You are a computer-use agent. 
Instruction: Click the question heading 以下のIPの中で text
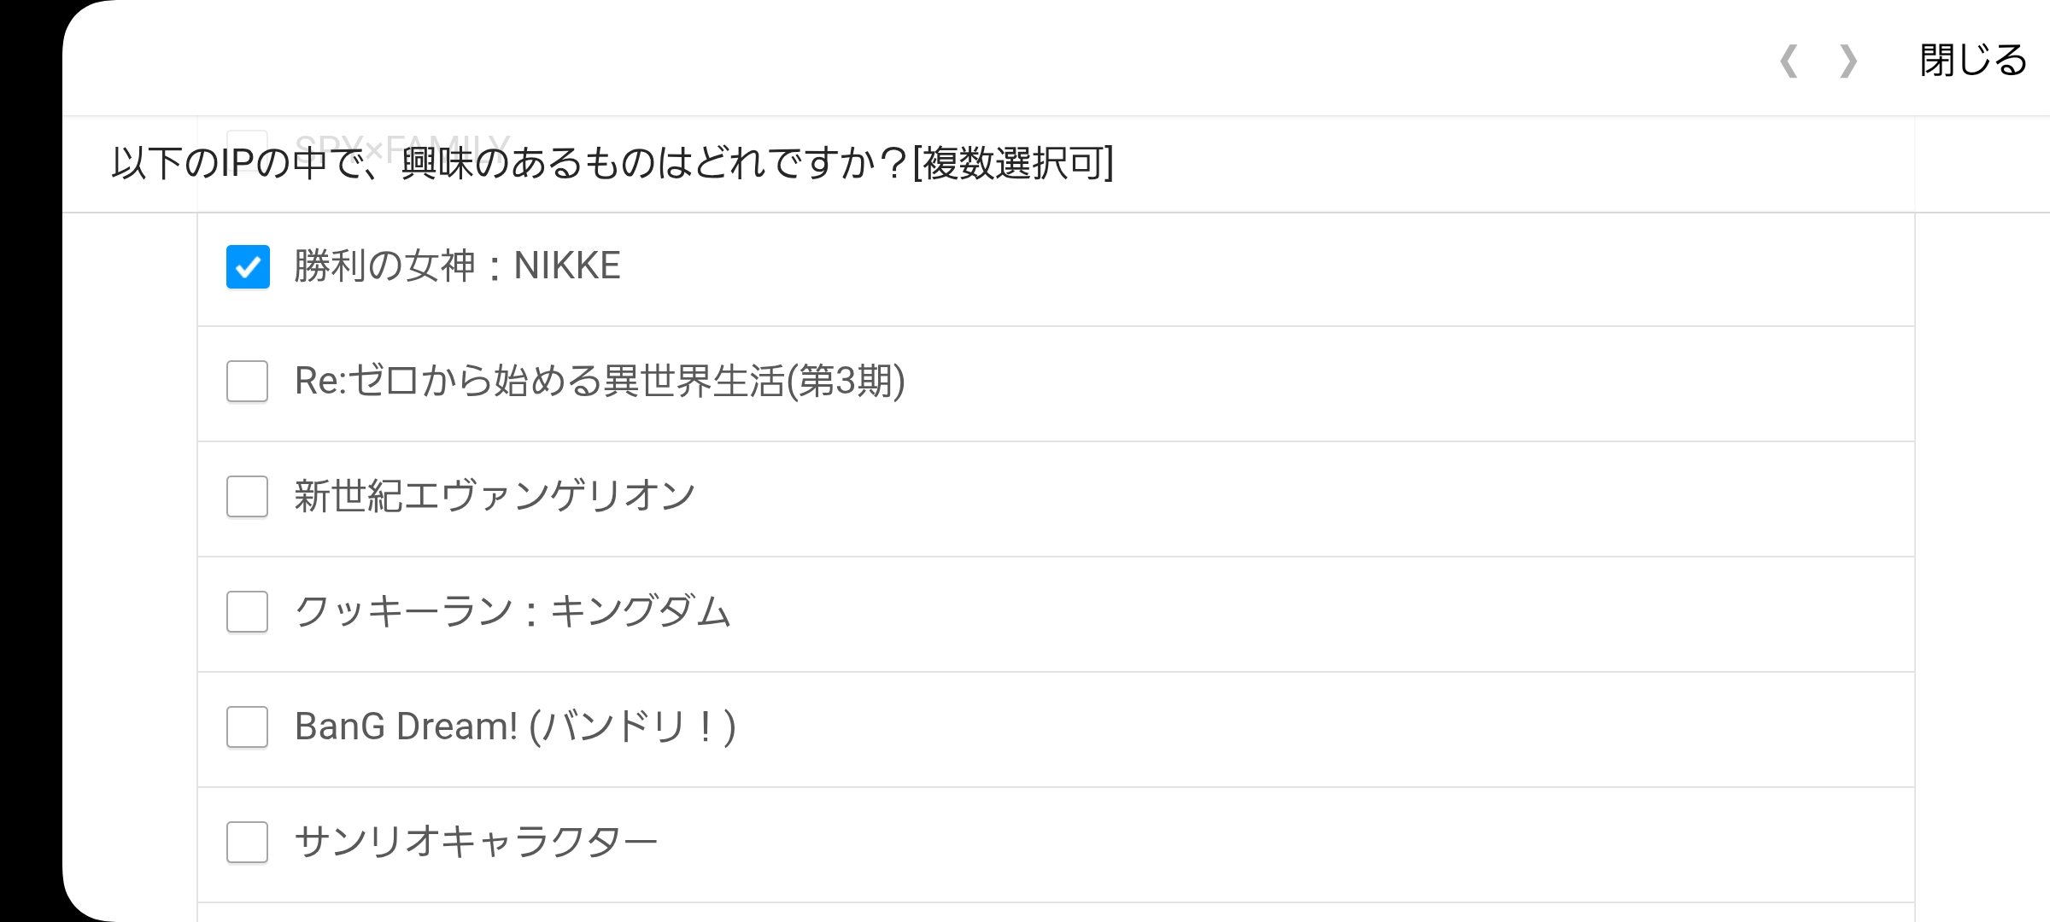click(612, 163)
